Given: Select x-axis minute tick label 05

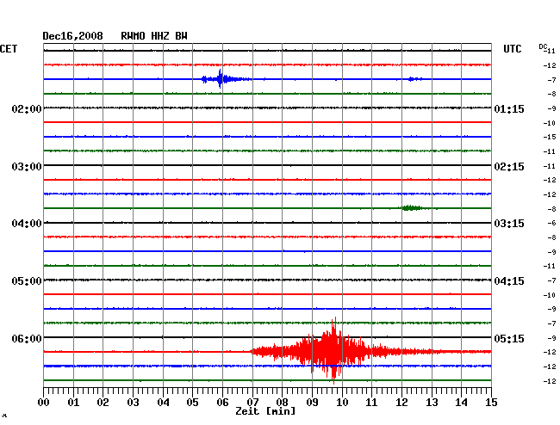Looking at the screenshot, I should coord(192,402).
